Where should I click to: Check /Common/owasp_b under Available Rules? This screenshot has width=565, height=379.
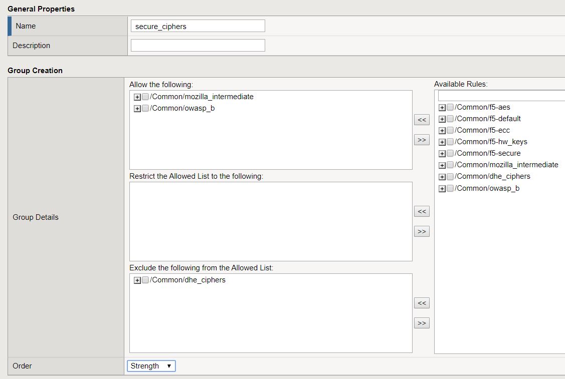[450, 188]
